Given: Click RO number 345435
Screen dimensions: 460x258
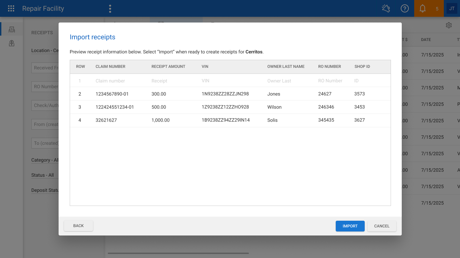Looking at the screenshot, I should (326, 120).
